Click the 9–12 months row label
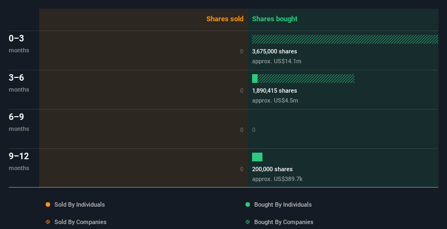 (19, 161)
